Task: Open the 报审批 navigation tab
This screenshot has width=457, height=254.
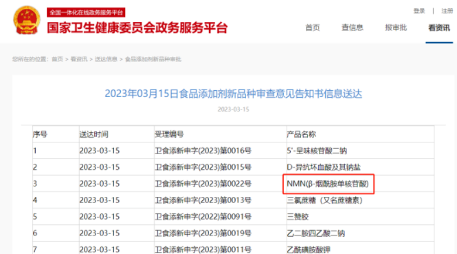Action: pyautogui.click(x=396, y=28)
